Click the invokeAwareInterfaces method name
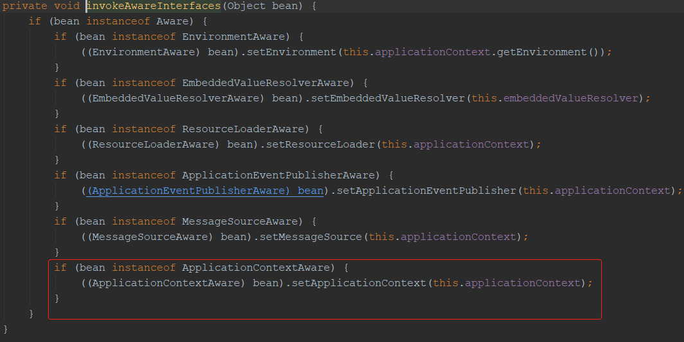 153,6
